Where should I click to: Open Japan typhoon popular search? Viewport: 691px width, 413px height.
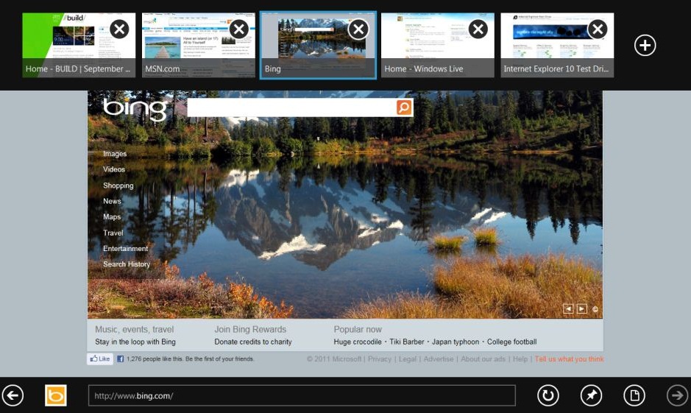(x=456, y=342)
